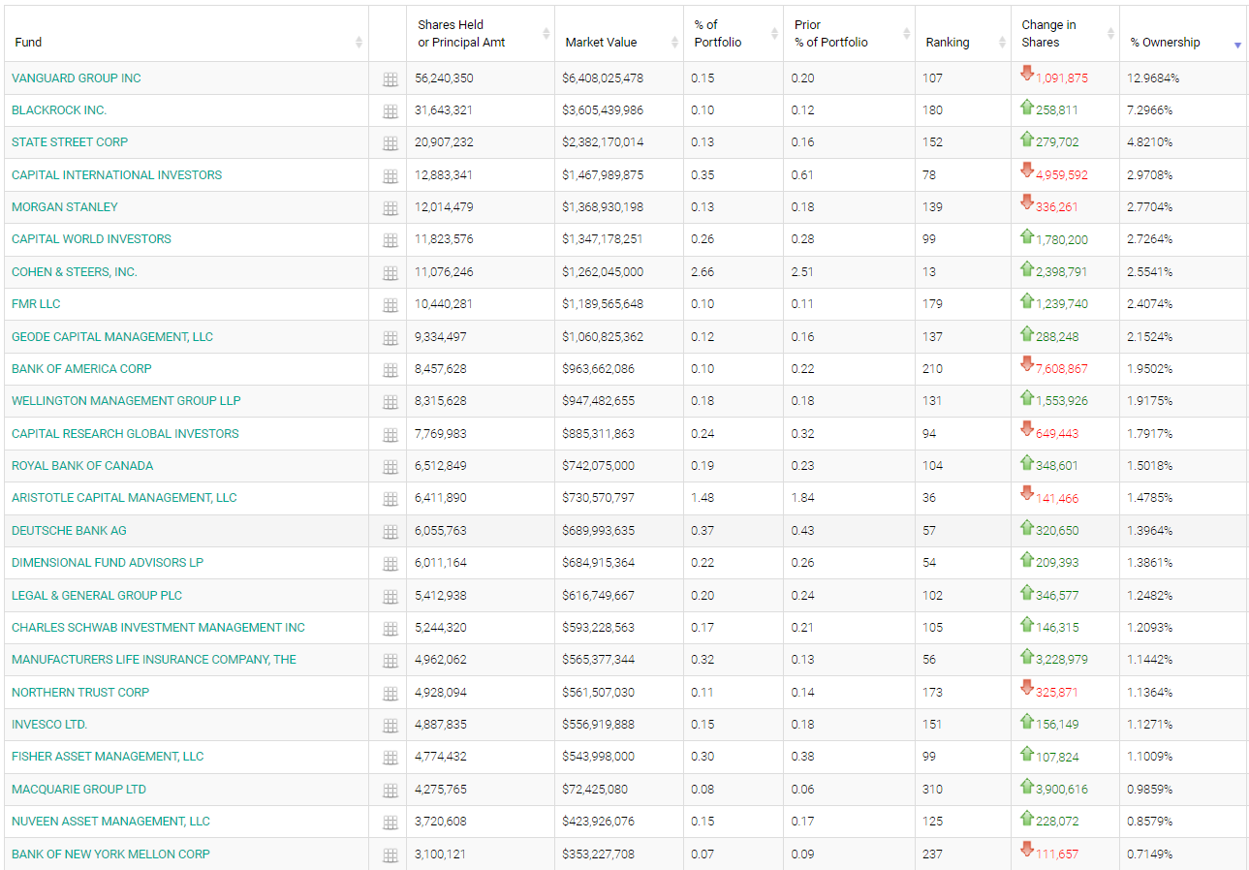
Task: Open COHEN & STEERS, INC. fund link
Action: [x=75, y=272]
